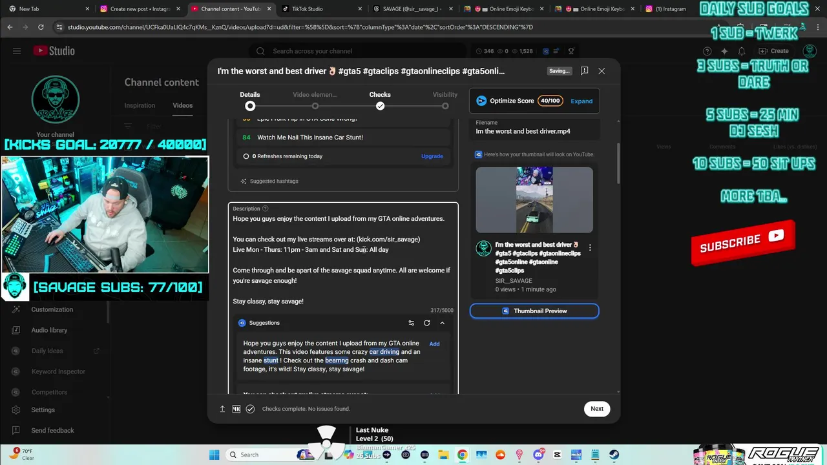This screenshot has width=827, height=465.
Task: Click the 40/100 optimize score badge
Action: pos(550,101)
